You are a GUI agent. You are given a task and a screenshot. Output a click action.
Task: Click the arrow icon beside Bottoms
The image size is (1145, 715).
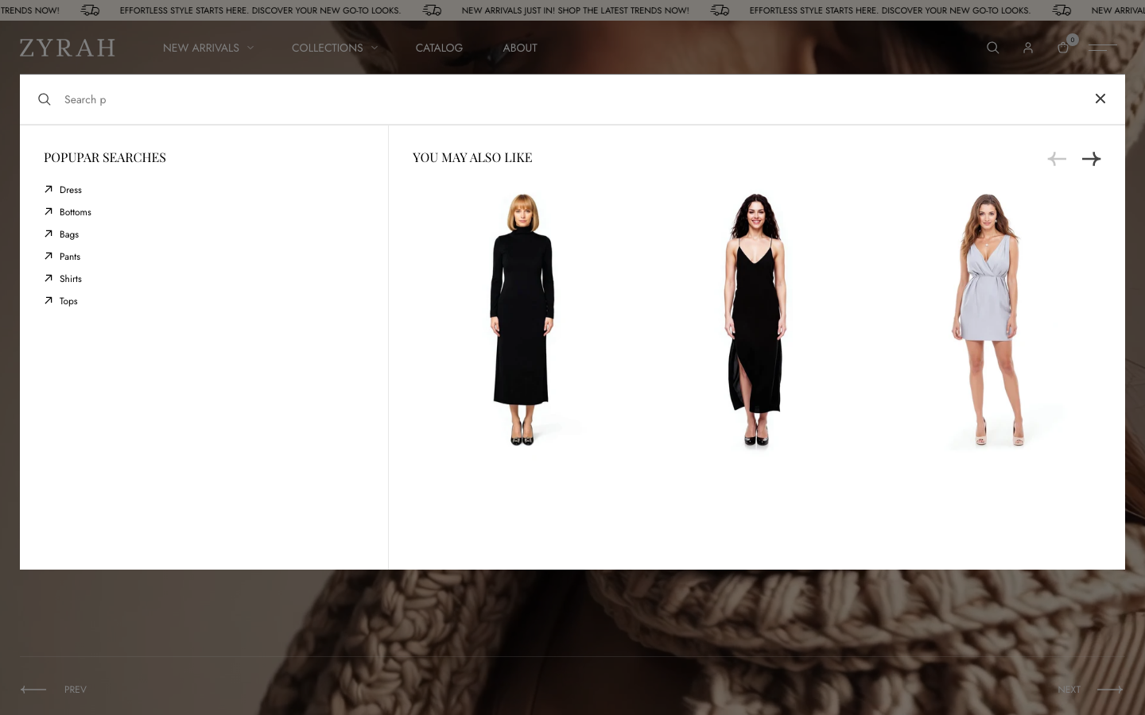pyautogui.click(x=49, y=211)
